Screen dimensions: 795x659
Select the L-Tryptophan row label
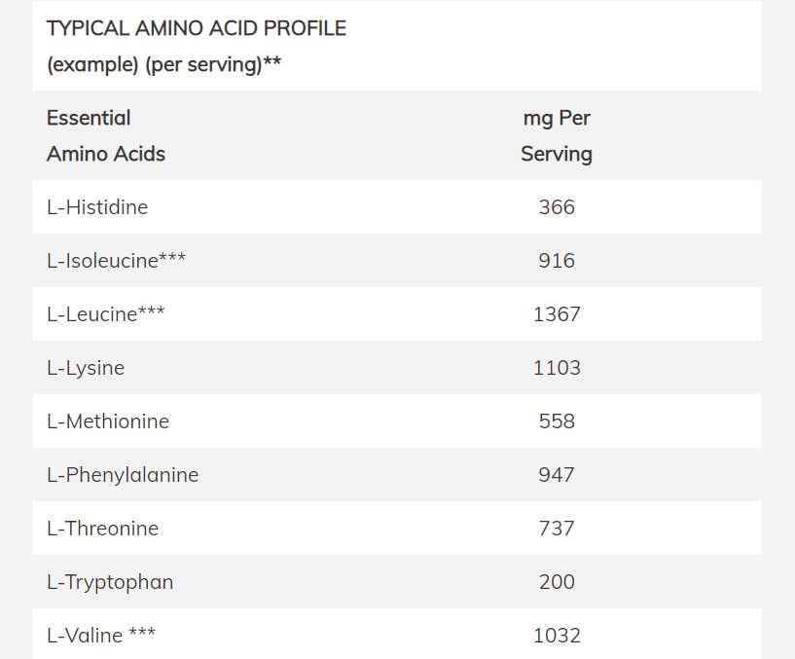(x=110, y=582)
